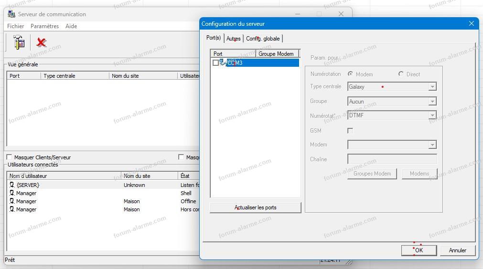Confirm the dialog with OK
The height and width of the screenshot is (269, 483).
click(419, 250)
